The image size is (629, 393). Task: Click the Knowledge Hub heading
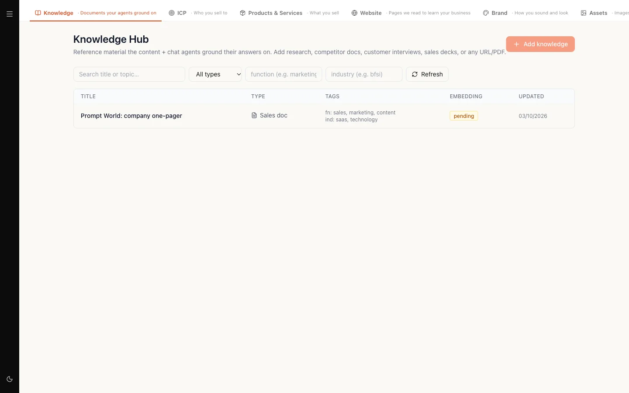[x=111, y=39]
